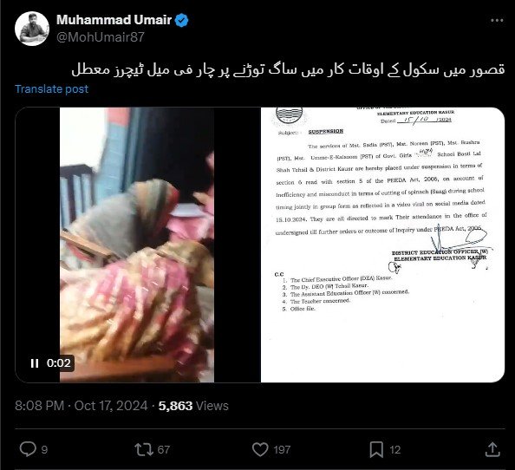This screenshot has width=515, height=470.
Task: Open the reply comment icon
Action: pyautogui.click(x=28, y=449)
